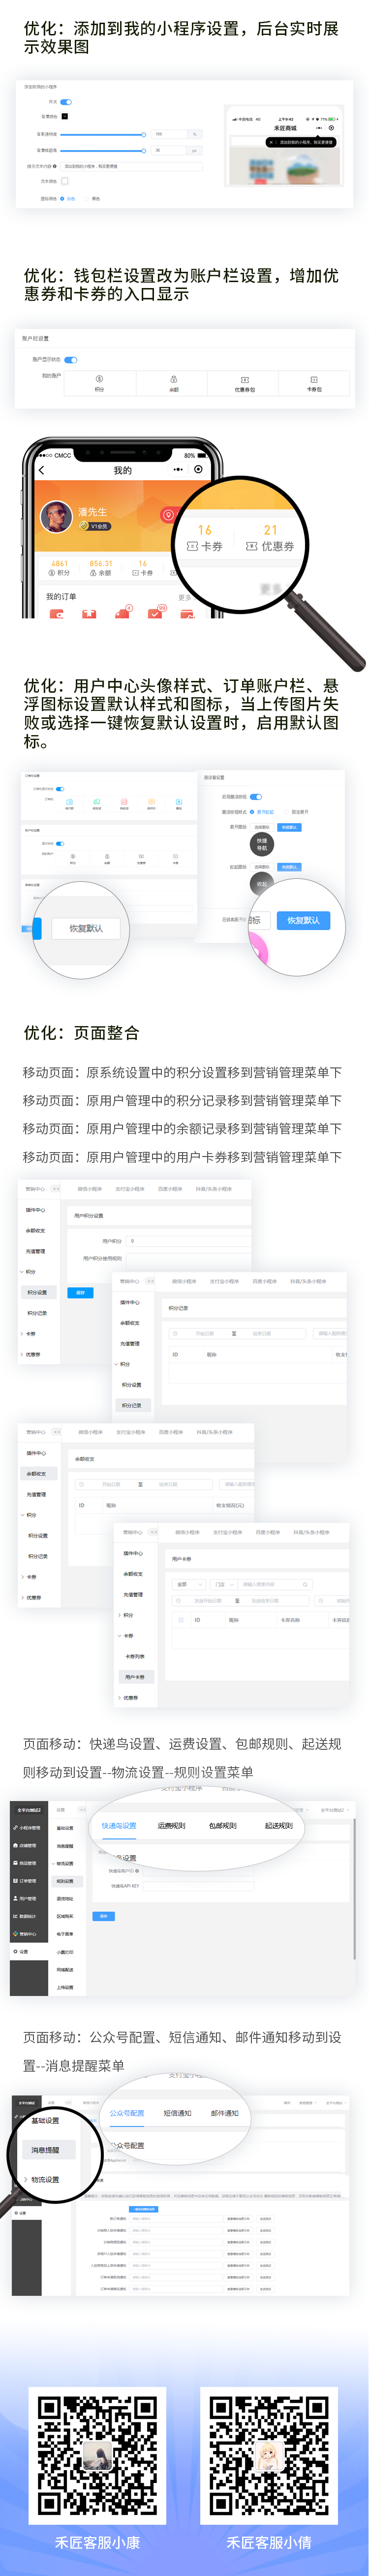Toggle the 账户显示状态 switch

(x=71, y=360)
